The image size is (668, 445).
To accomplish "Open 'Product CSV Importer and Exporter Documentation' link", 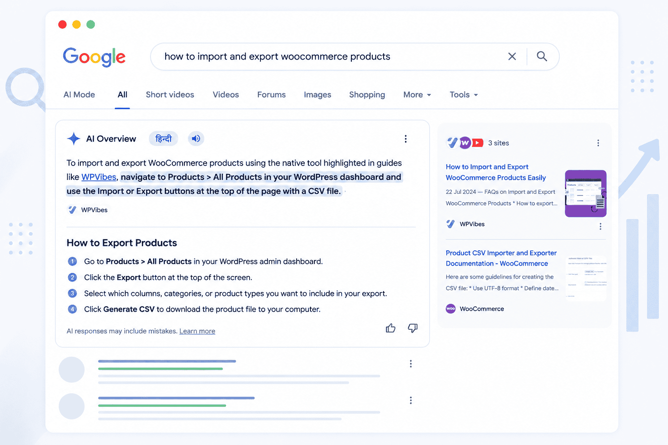I will click(501, 258).
